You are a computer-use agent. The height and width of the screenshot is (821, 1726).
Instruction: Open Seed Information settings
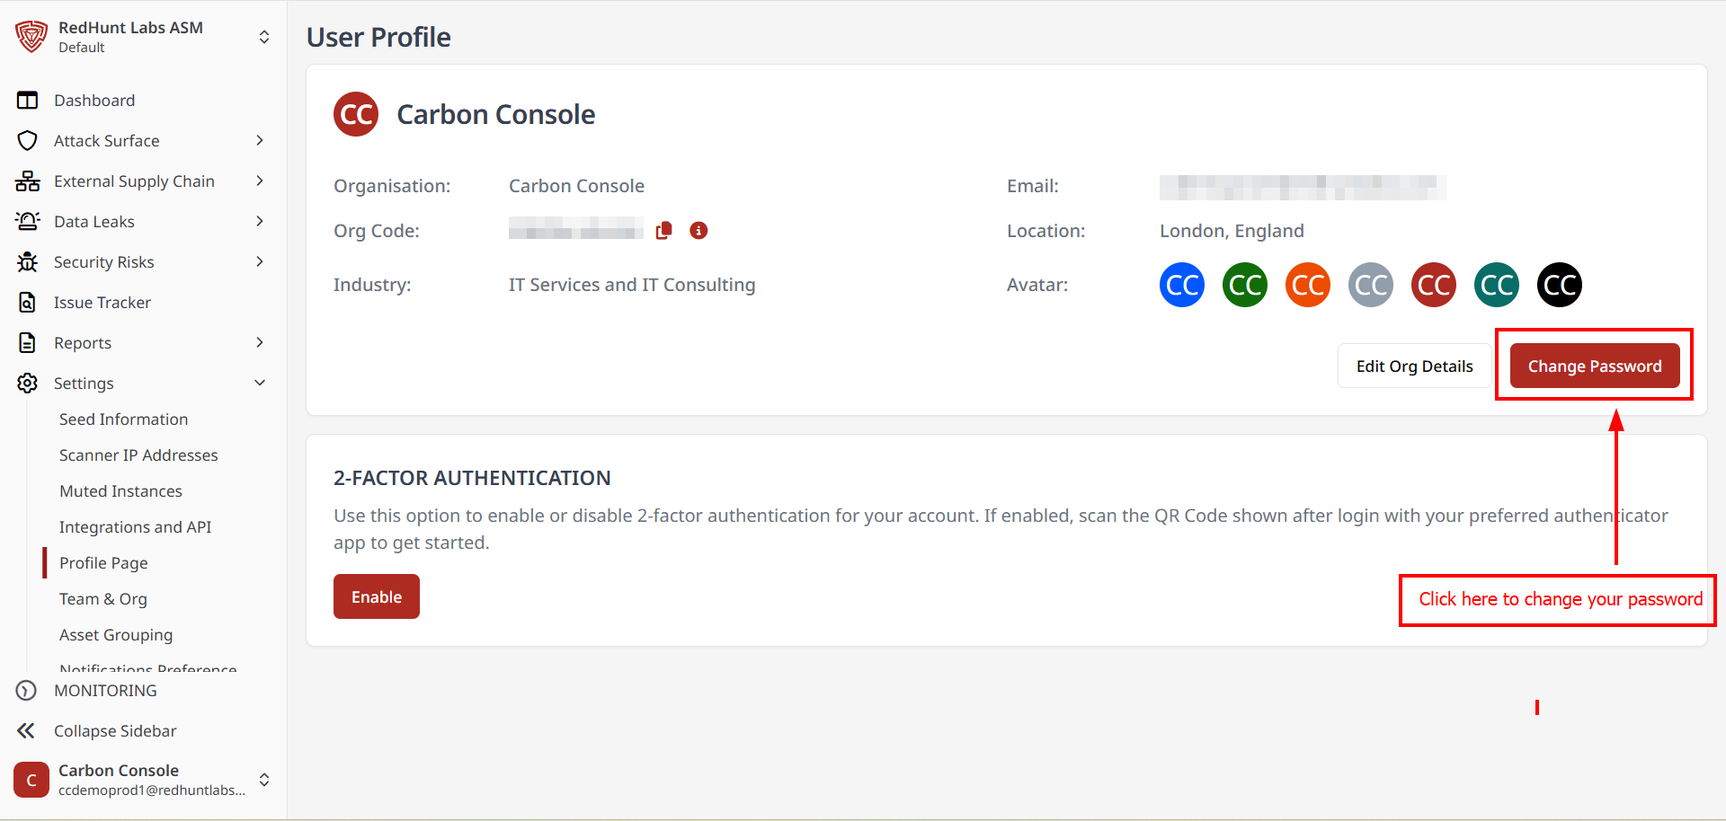tap(124, 419)
